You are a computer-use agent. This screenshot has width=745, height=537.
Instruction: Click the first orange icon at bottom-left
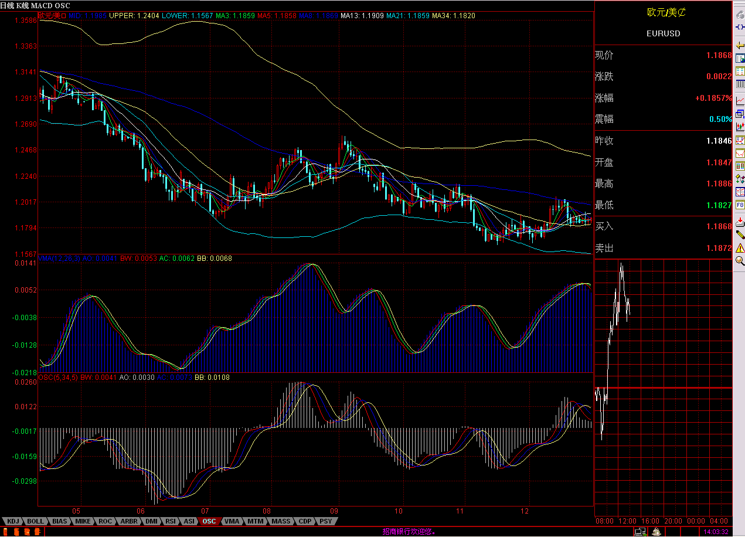pyautogui.click(x=5, y=532)
